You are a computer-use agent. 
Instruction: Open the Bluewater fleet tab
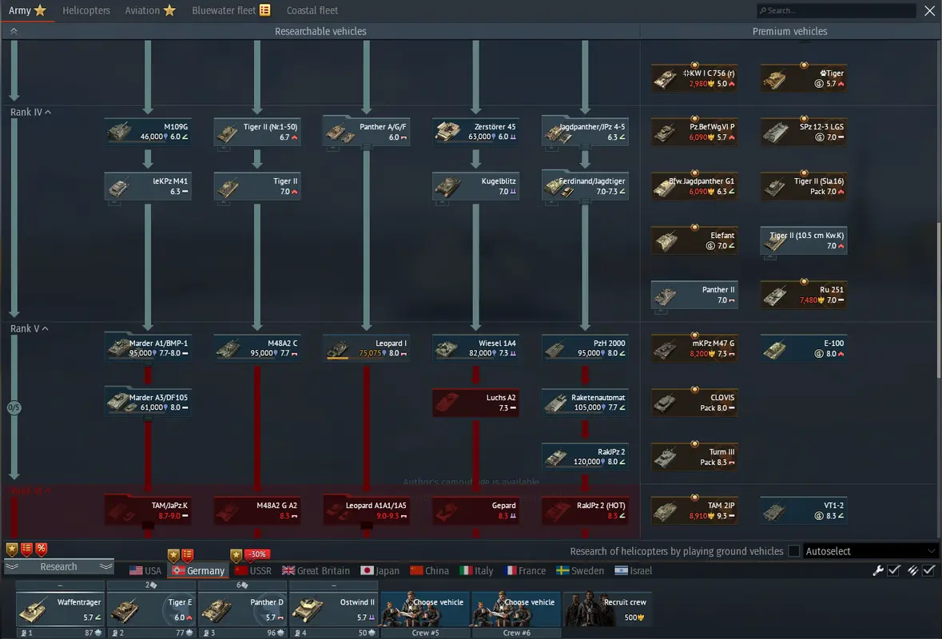(x=231, y=10)
